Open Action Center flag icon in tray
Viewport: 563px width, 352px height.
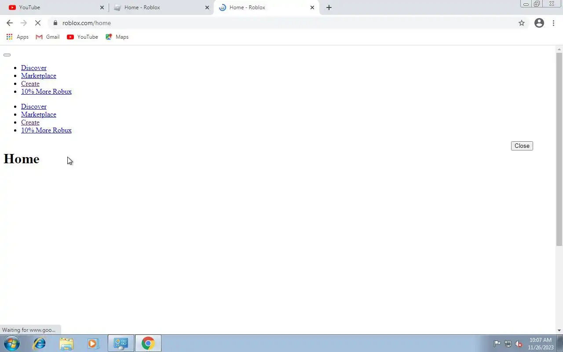(497, 344)
